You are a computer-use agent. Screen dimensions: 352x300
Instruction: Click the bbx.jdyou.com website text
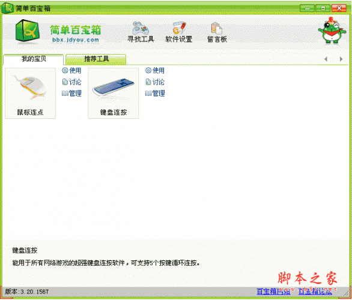pos(76,40)
